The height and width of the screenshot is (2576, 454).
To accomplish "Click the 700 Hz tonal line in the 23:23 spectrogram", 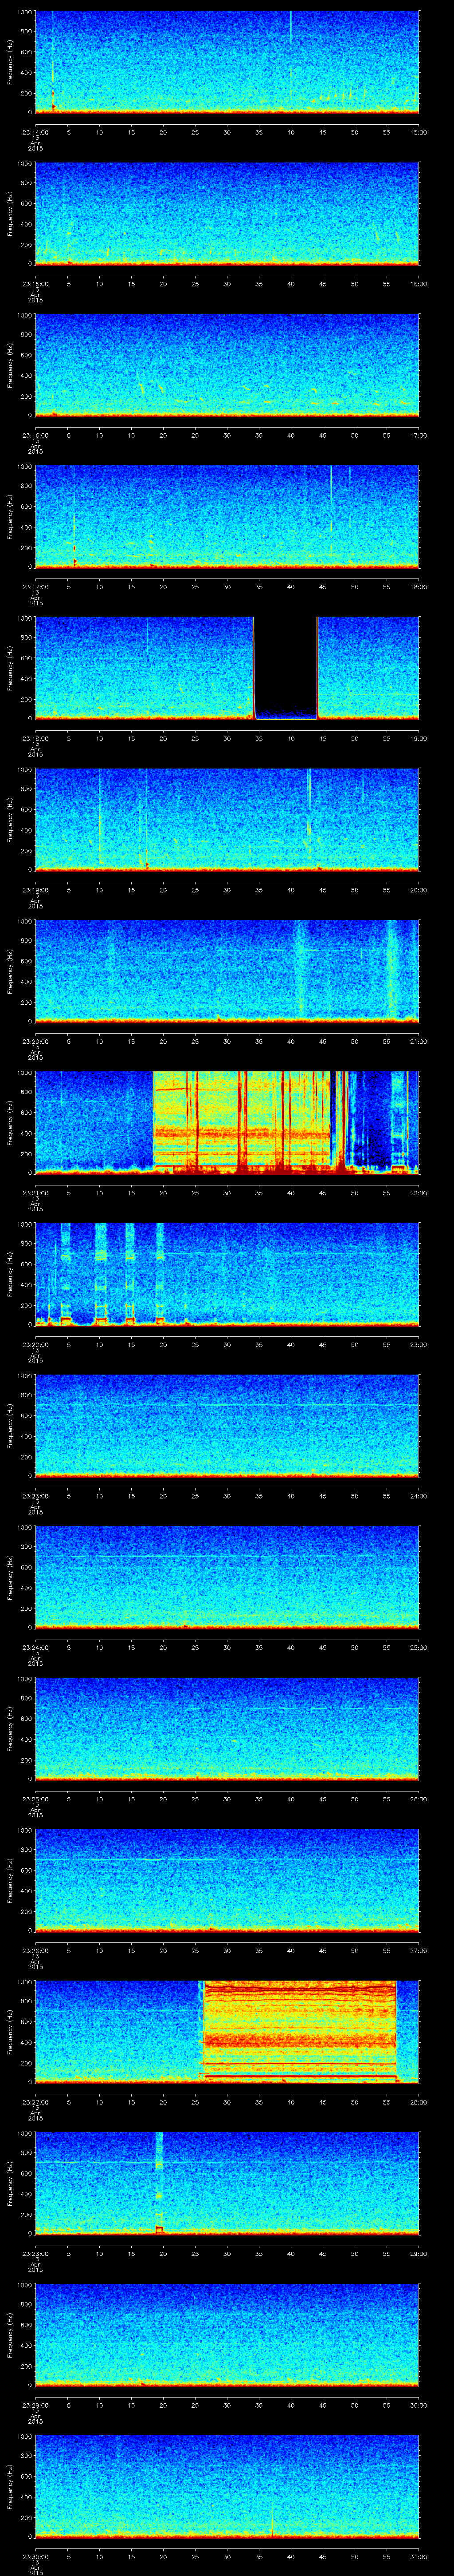I will (227, 1405).
